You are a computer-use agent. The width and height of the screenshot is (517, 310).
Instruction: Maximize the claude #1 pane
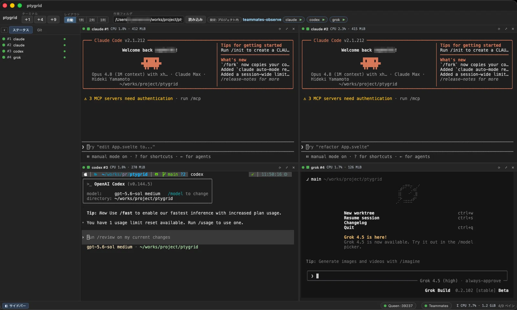287,29
